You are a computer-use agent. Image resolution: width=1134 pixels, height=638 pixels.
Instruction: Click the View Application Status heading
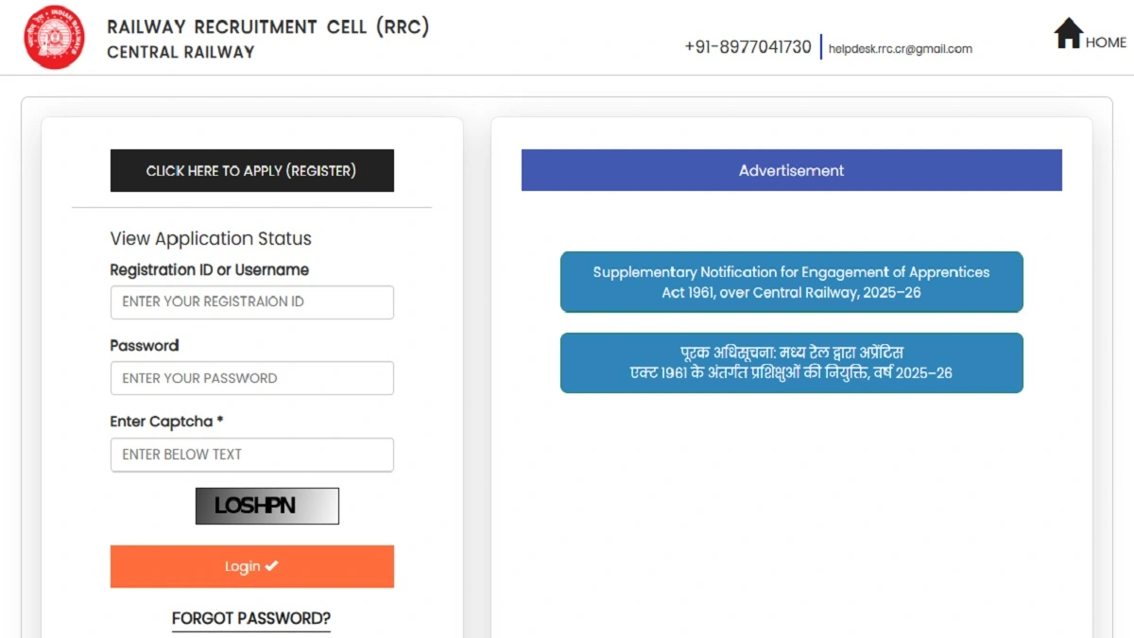211,239
